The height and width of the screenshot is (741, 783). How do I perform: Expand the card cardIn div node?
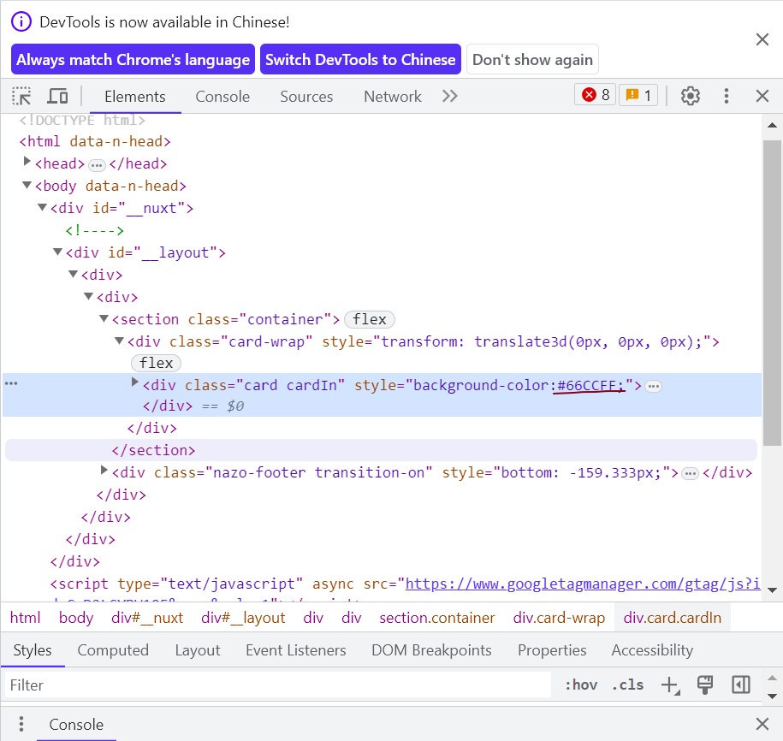[134, 382]
